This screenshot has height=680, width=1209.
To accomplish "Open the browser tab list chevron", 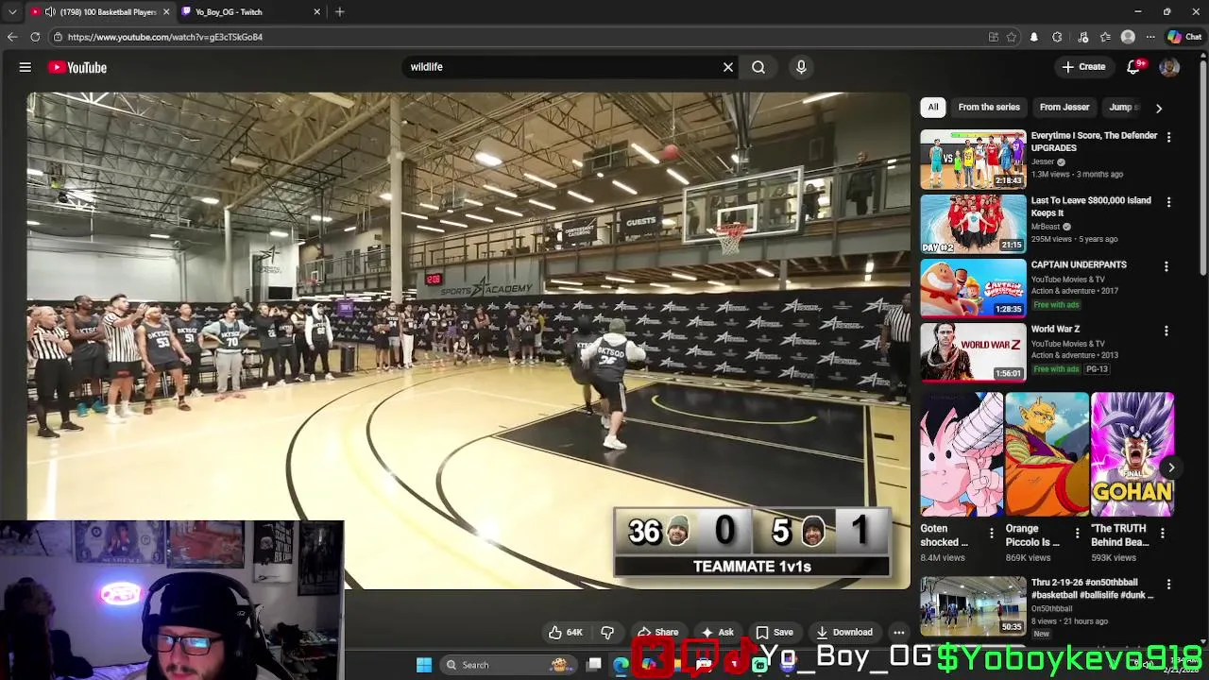I will [x=12, y=11].
